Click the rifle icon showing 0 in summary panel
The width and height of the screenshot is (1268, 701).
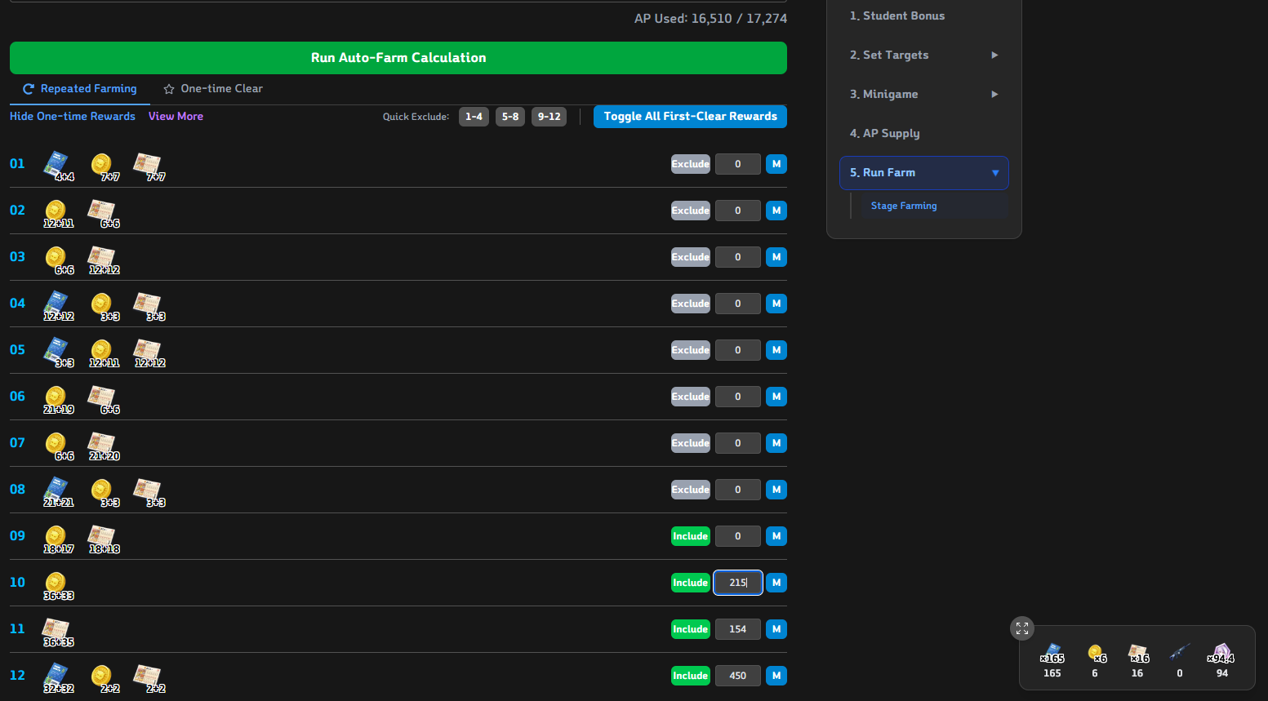pyautogui.click(x=1180, y=652)
